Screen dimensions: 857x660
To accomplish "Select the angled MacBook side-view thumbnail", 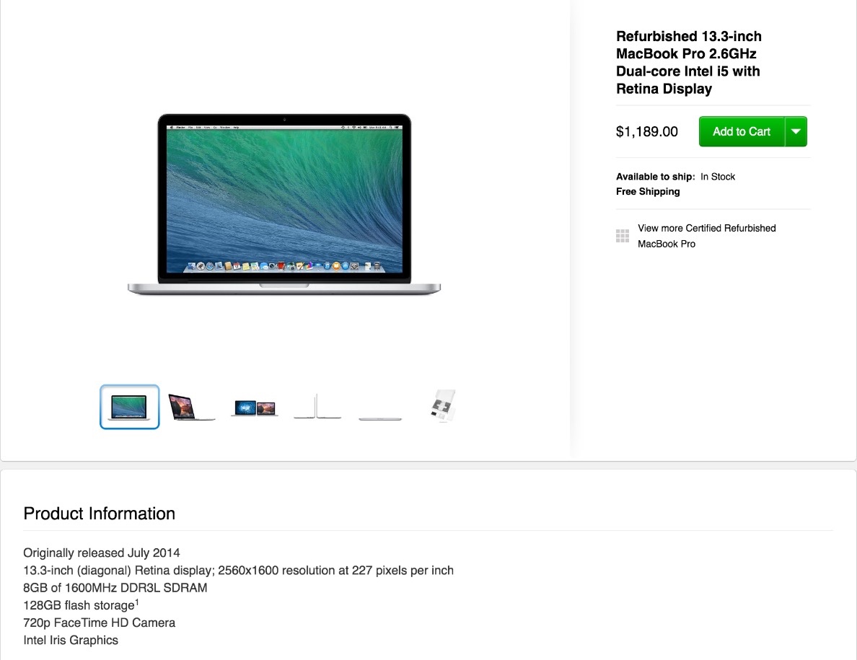I will [x=191, y=407].
